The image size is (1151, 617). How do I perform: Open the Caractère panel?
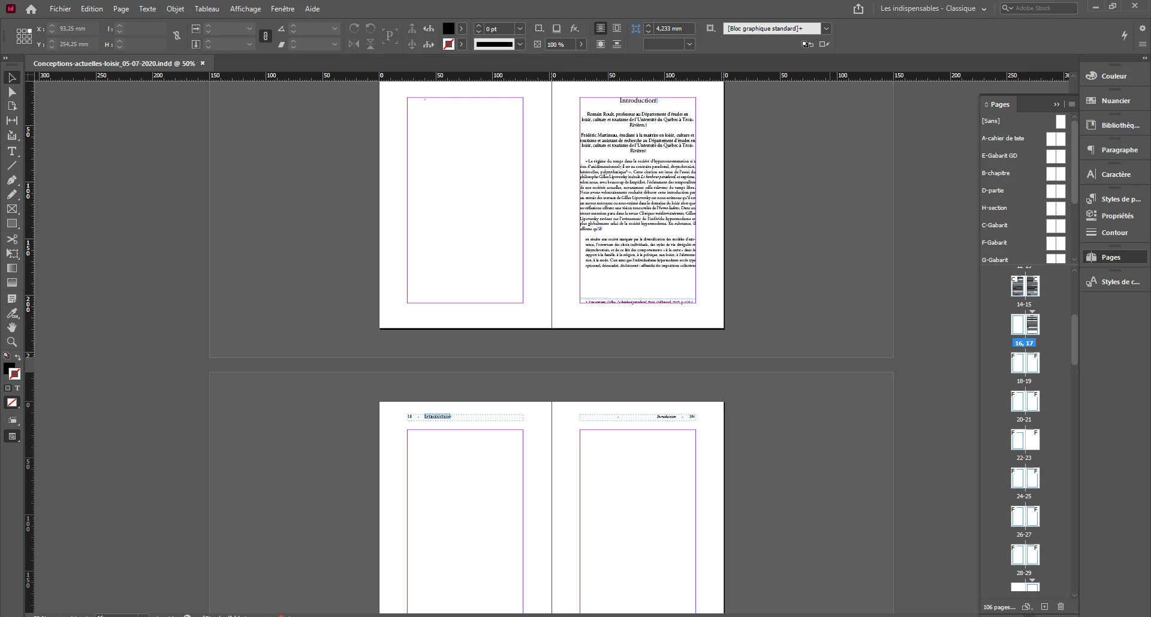[x=1115, y=174]
